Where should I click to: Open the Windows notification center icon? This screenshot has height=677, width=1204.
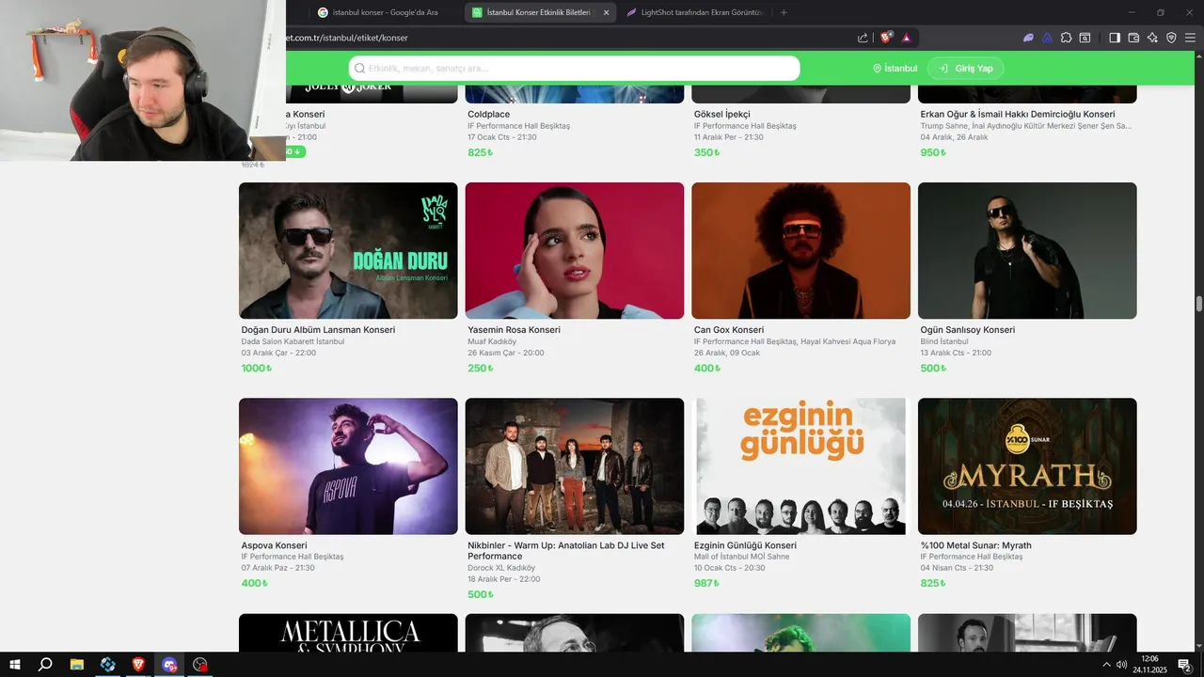1184,665
